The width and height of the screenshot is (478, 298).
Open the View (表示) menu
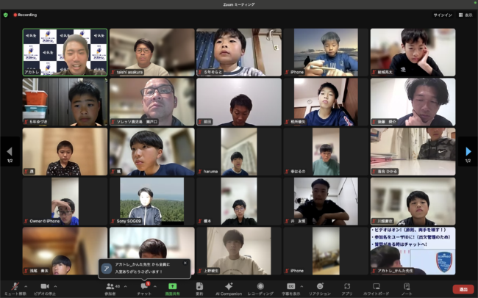point(465,15)
